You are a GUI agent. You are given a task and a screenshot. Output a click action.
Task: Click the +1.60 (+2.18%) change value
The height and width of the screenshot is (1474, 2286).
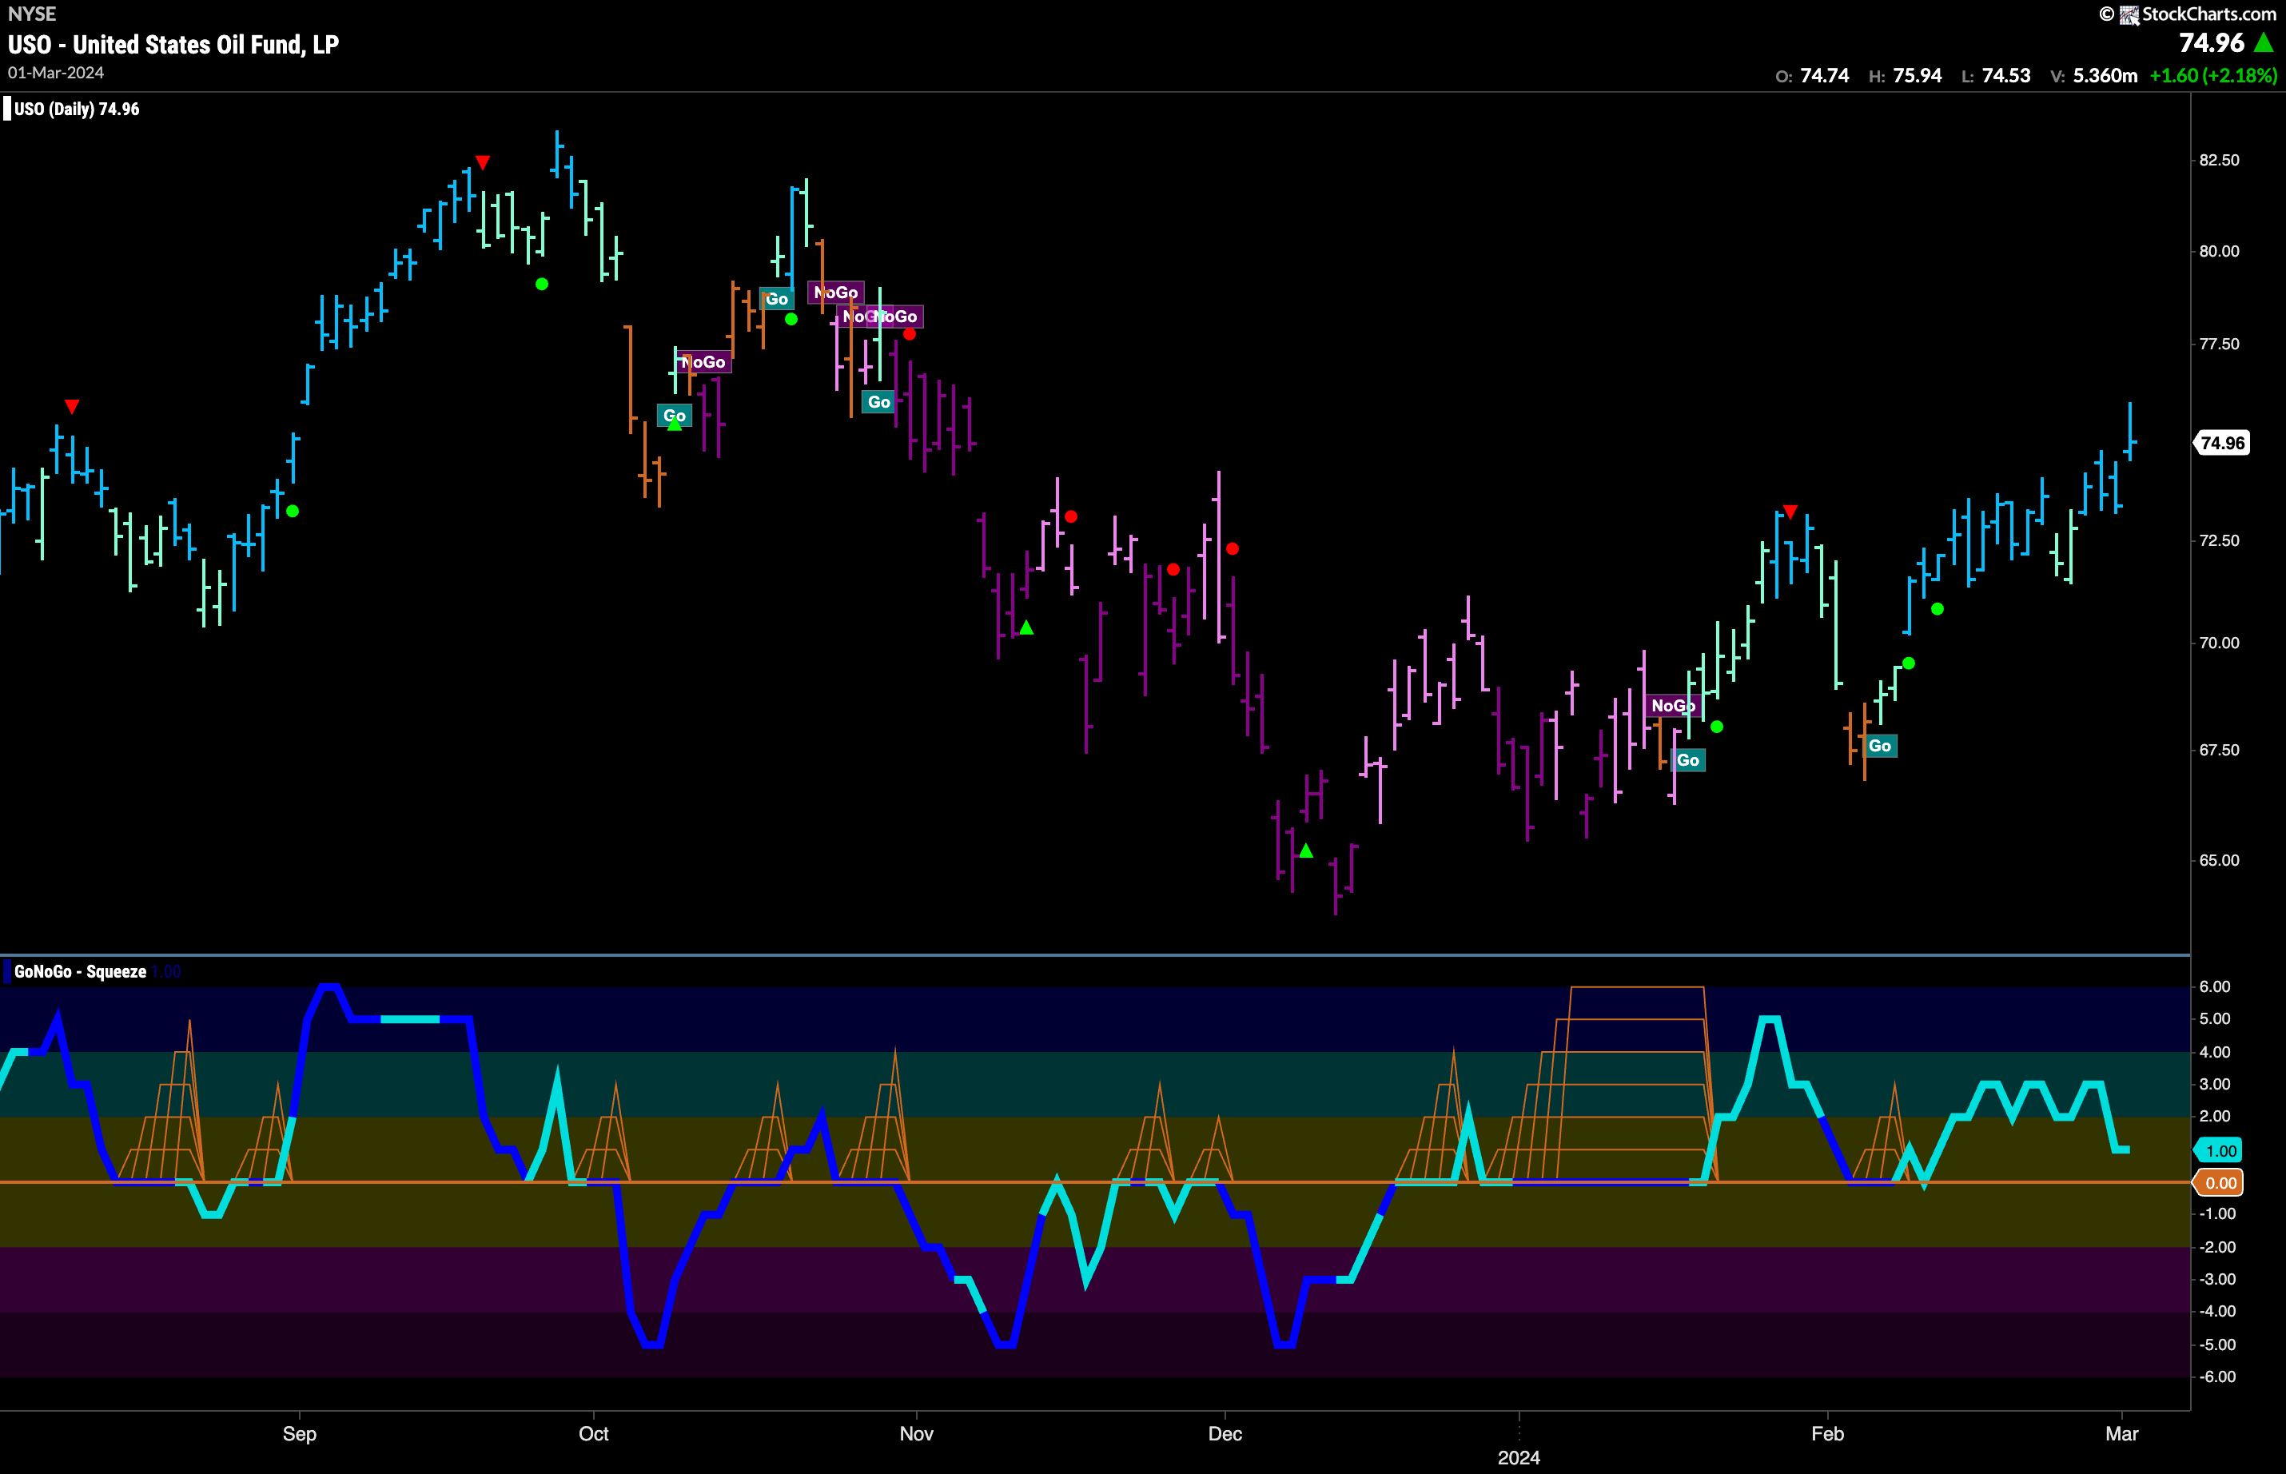pos(2212,76)
